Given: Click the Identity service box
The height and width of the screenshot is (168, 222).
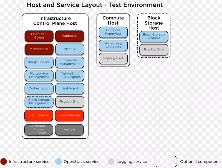Looking at the screenshot, I should (x=70, y=49).
